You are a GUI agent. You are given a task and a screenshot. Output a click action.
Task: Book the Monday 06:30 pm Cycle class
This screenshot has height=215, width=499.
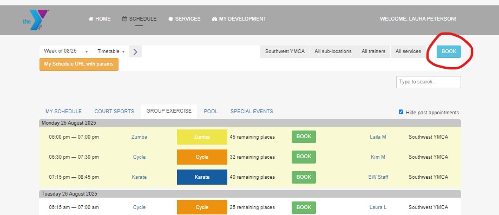pos(304,157)
